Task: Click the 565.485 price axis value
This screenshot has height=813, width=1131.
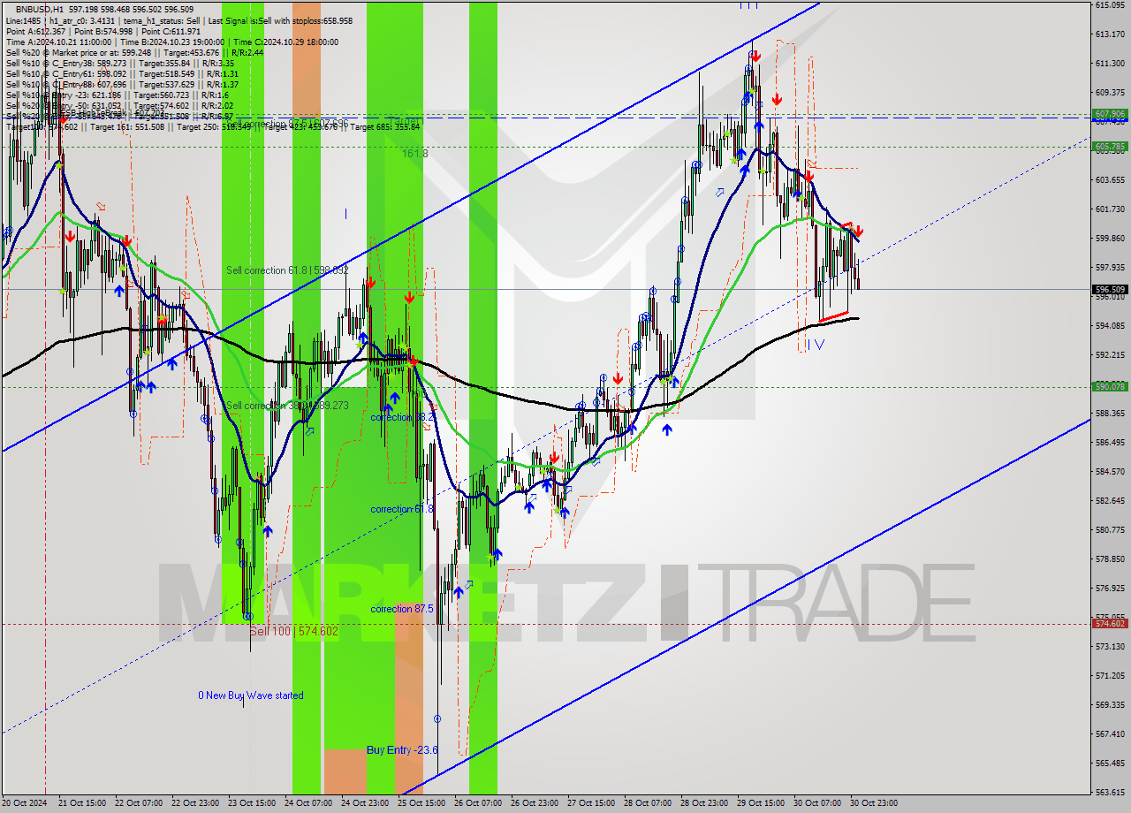Action: pyautogui.click(x=1110, y=763)
